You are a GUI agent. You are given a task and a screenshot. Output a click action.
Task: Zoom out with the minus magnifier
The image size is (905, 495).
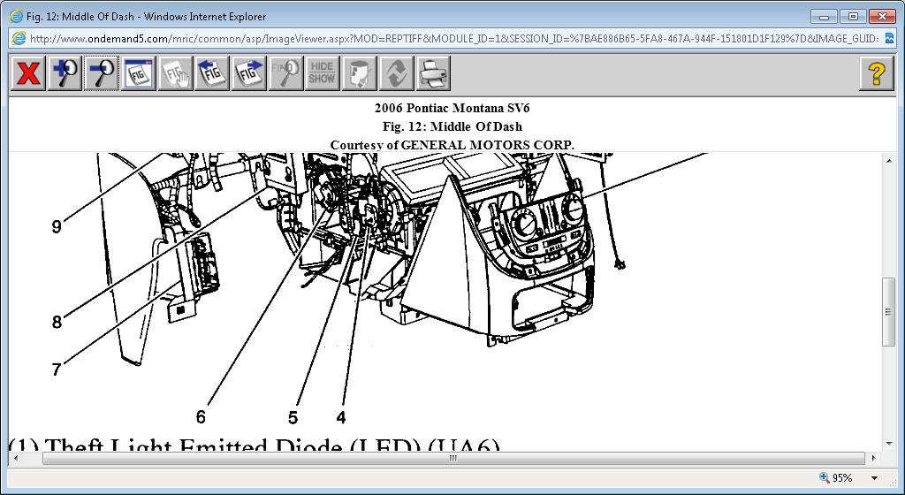click(101, 73)
